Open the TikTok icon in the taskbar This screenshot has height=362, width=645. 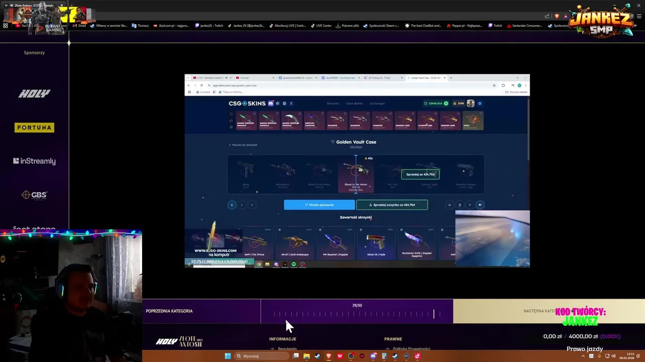point(417,356)
